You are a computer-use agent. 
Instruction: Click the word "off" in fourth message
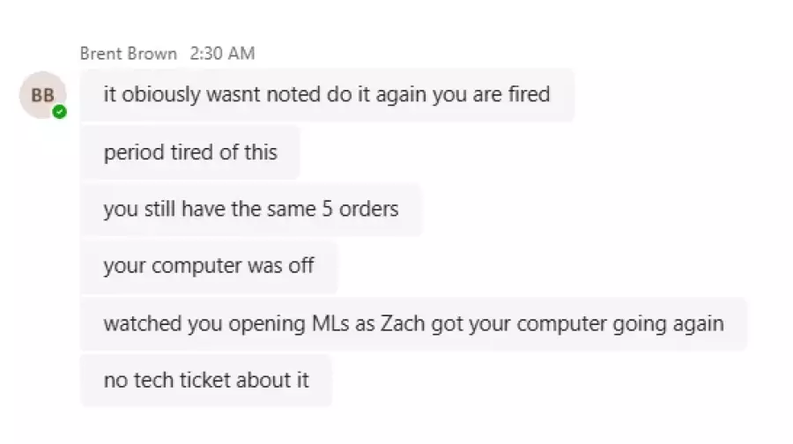point(301,265)
